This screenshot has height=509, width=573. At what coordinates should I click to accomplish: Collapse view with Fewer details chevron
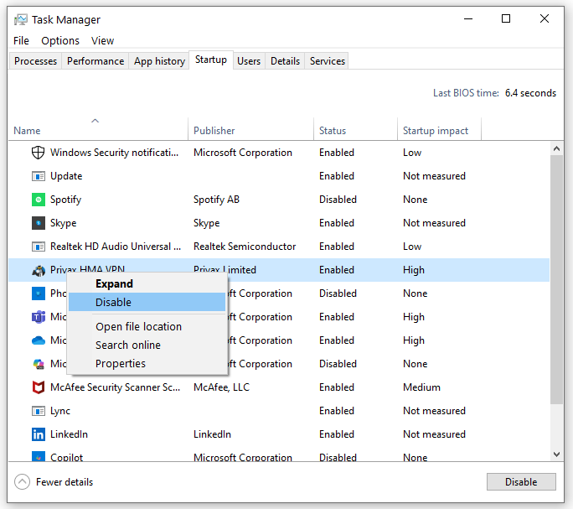pyautogui.click(x=22, y=482)
